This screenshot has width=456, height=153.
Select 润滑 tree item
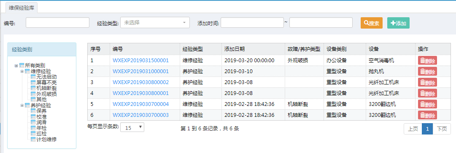(x=41, y=122)
